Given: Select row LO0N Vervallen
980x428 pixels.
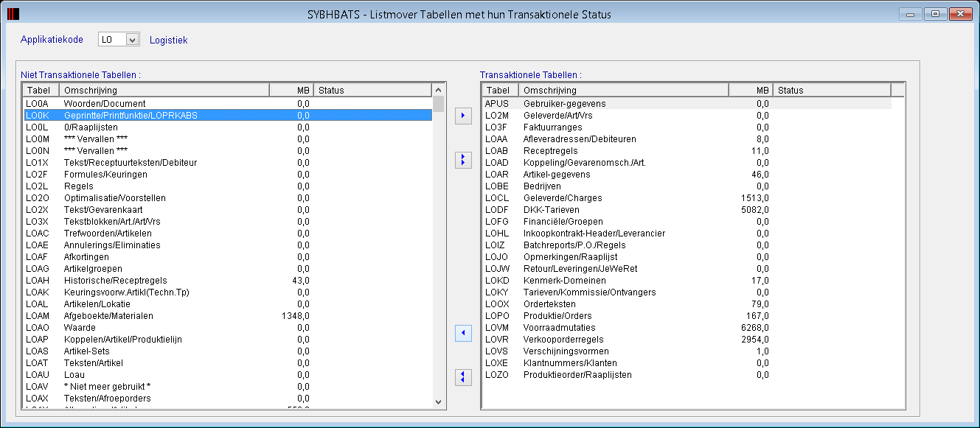Looking at the screenshot, I should (x=227, y=150).
